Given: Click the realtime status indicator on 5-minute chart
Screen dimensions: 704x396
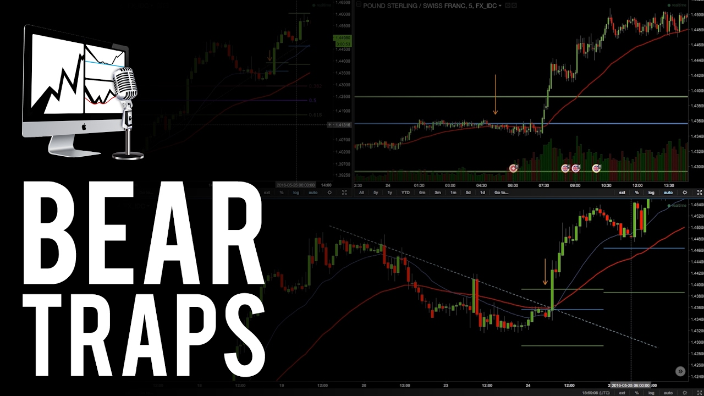Looking at the screenshot, I should 676,5.
